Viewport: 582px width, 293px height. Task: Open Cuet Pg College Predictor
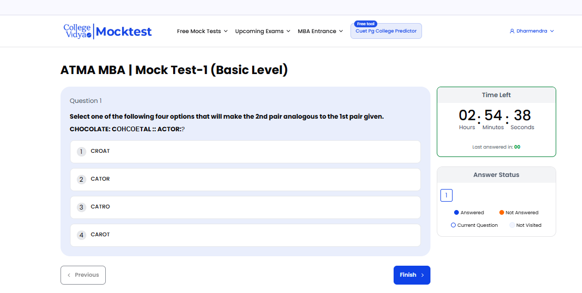386,32
